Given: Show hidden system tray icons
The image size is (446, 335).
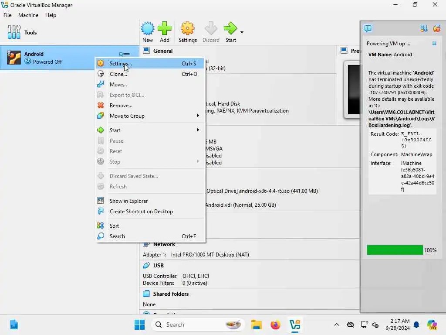Looking at the screenshot, I should pos(337,325).
